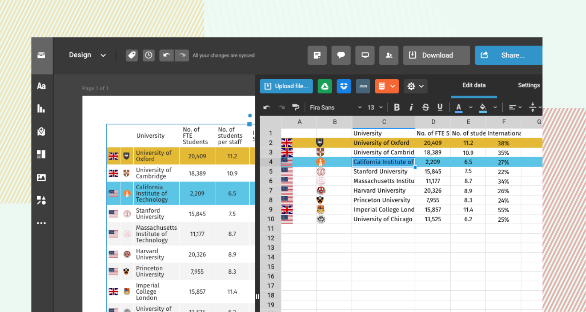Click the Upload file button

pos(286,86)
